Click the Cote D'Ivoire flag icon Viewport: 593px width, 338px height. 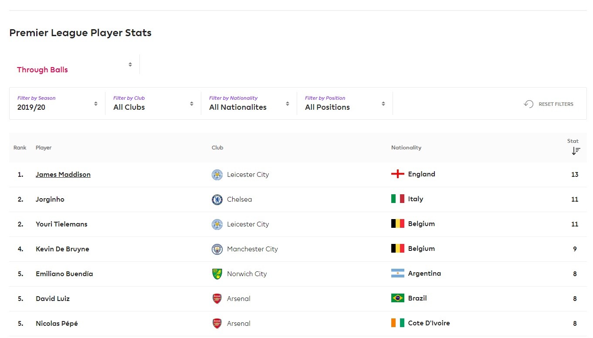pyautogui.click(x=398, y=323)
